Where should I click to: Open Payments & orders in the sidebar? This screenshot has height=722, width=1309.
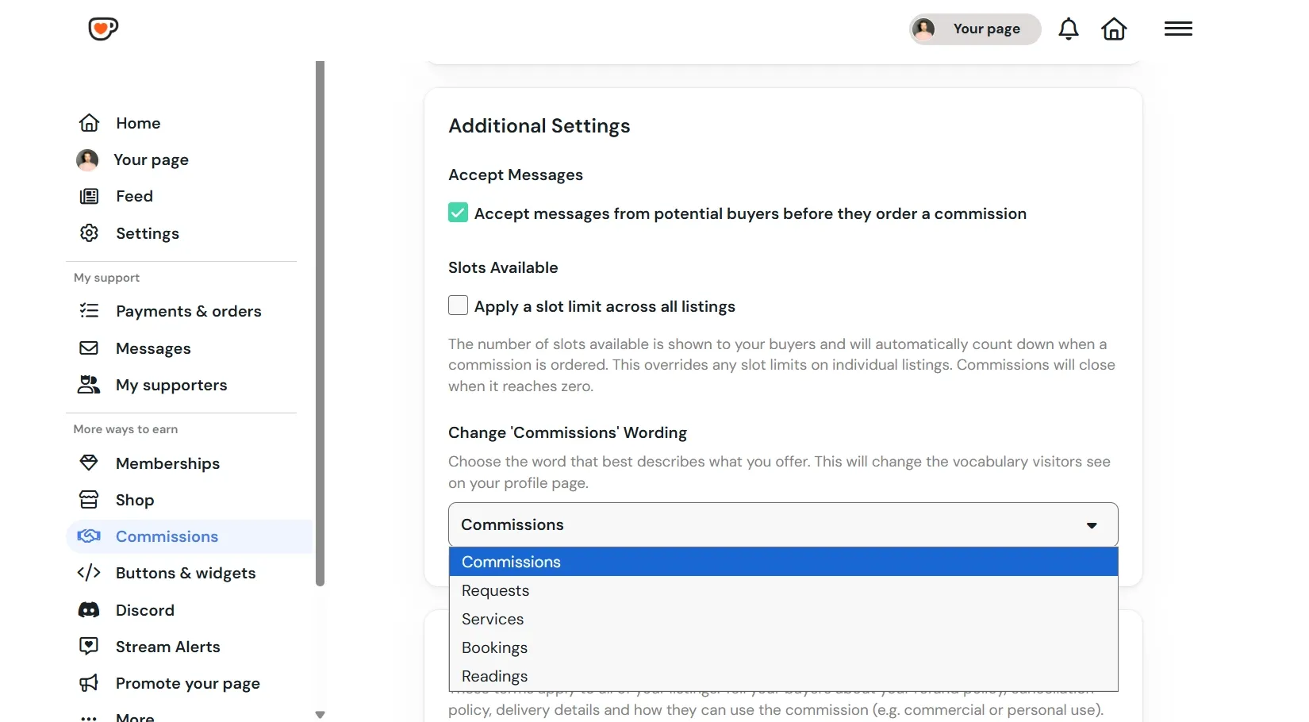pos(189,311)
